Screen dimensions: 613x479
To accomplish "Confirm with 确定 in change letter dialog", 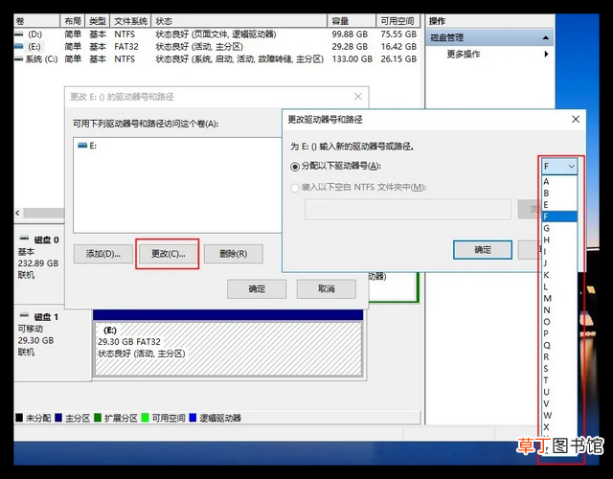I will (x=483, y=249).
